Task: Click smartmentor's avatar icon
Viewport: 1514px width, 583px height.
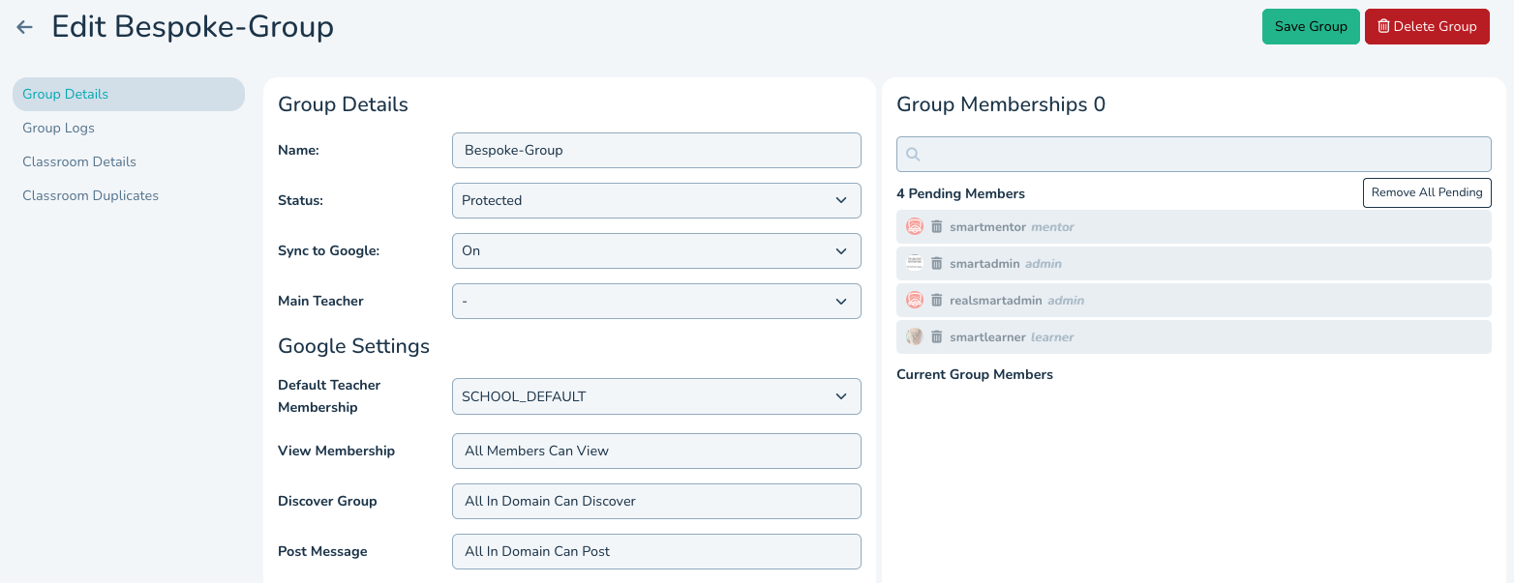Action: click(915, 227)
